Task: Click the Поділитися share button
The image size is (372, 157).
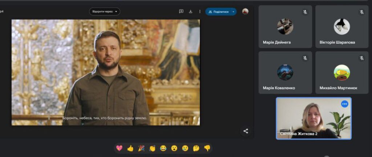Action: click(x=218, y=12)
